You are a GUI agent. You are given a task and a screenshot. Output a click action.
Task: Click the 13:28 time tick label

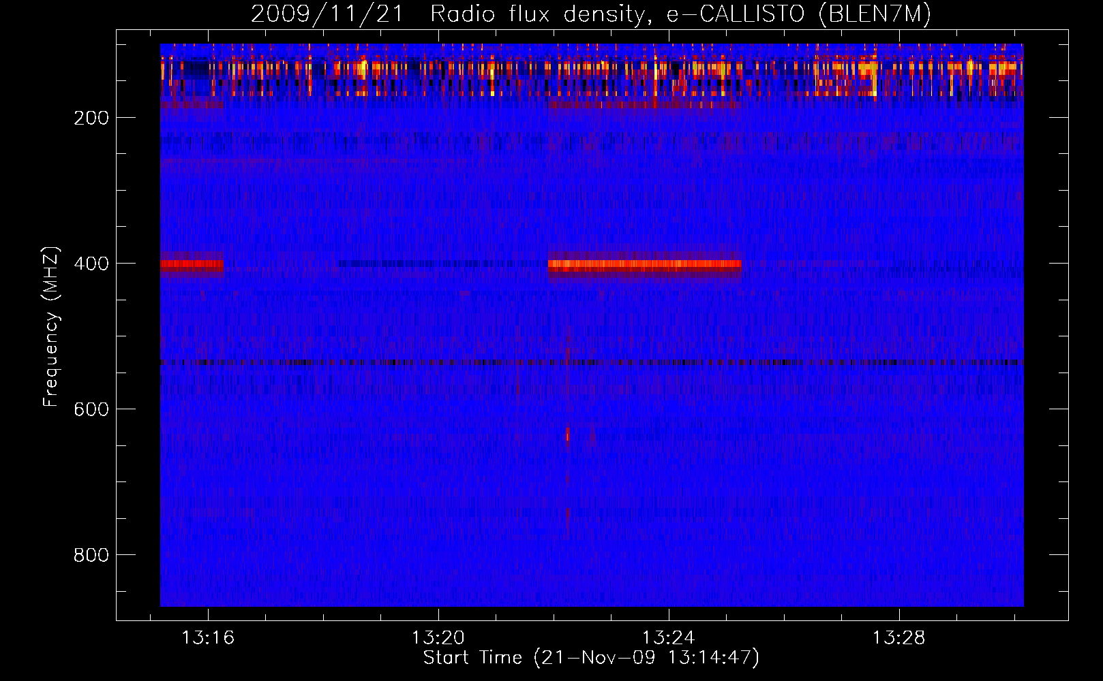(899, 637)
